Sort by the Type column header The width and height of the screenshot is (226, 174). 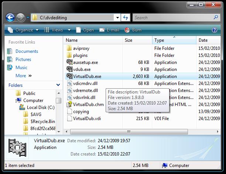click(x=174, y=40)
